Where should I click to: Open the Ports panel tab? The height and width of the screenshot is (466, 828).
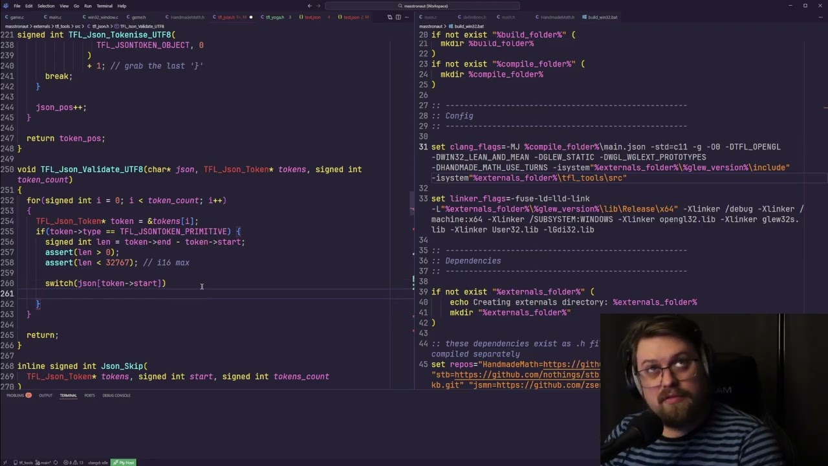pyautogui.click(x=89, y=395)
